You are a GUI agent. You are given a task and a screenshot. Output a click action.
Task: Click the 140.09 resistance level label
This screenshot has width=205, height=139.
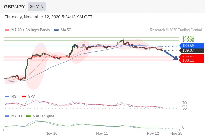[188, 40]
